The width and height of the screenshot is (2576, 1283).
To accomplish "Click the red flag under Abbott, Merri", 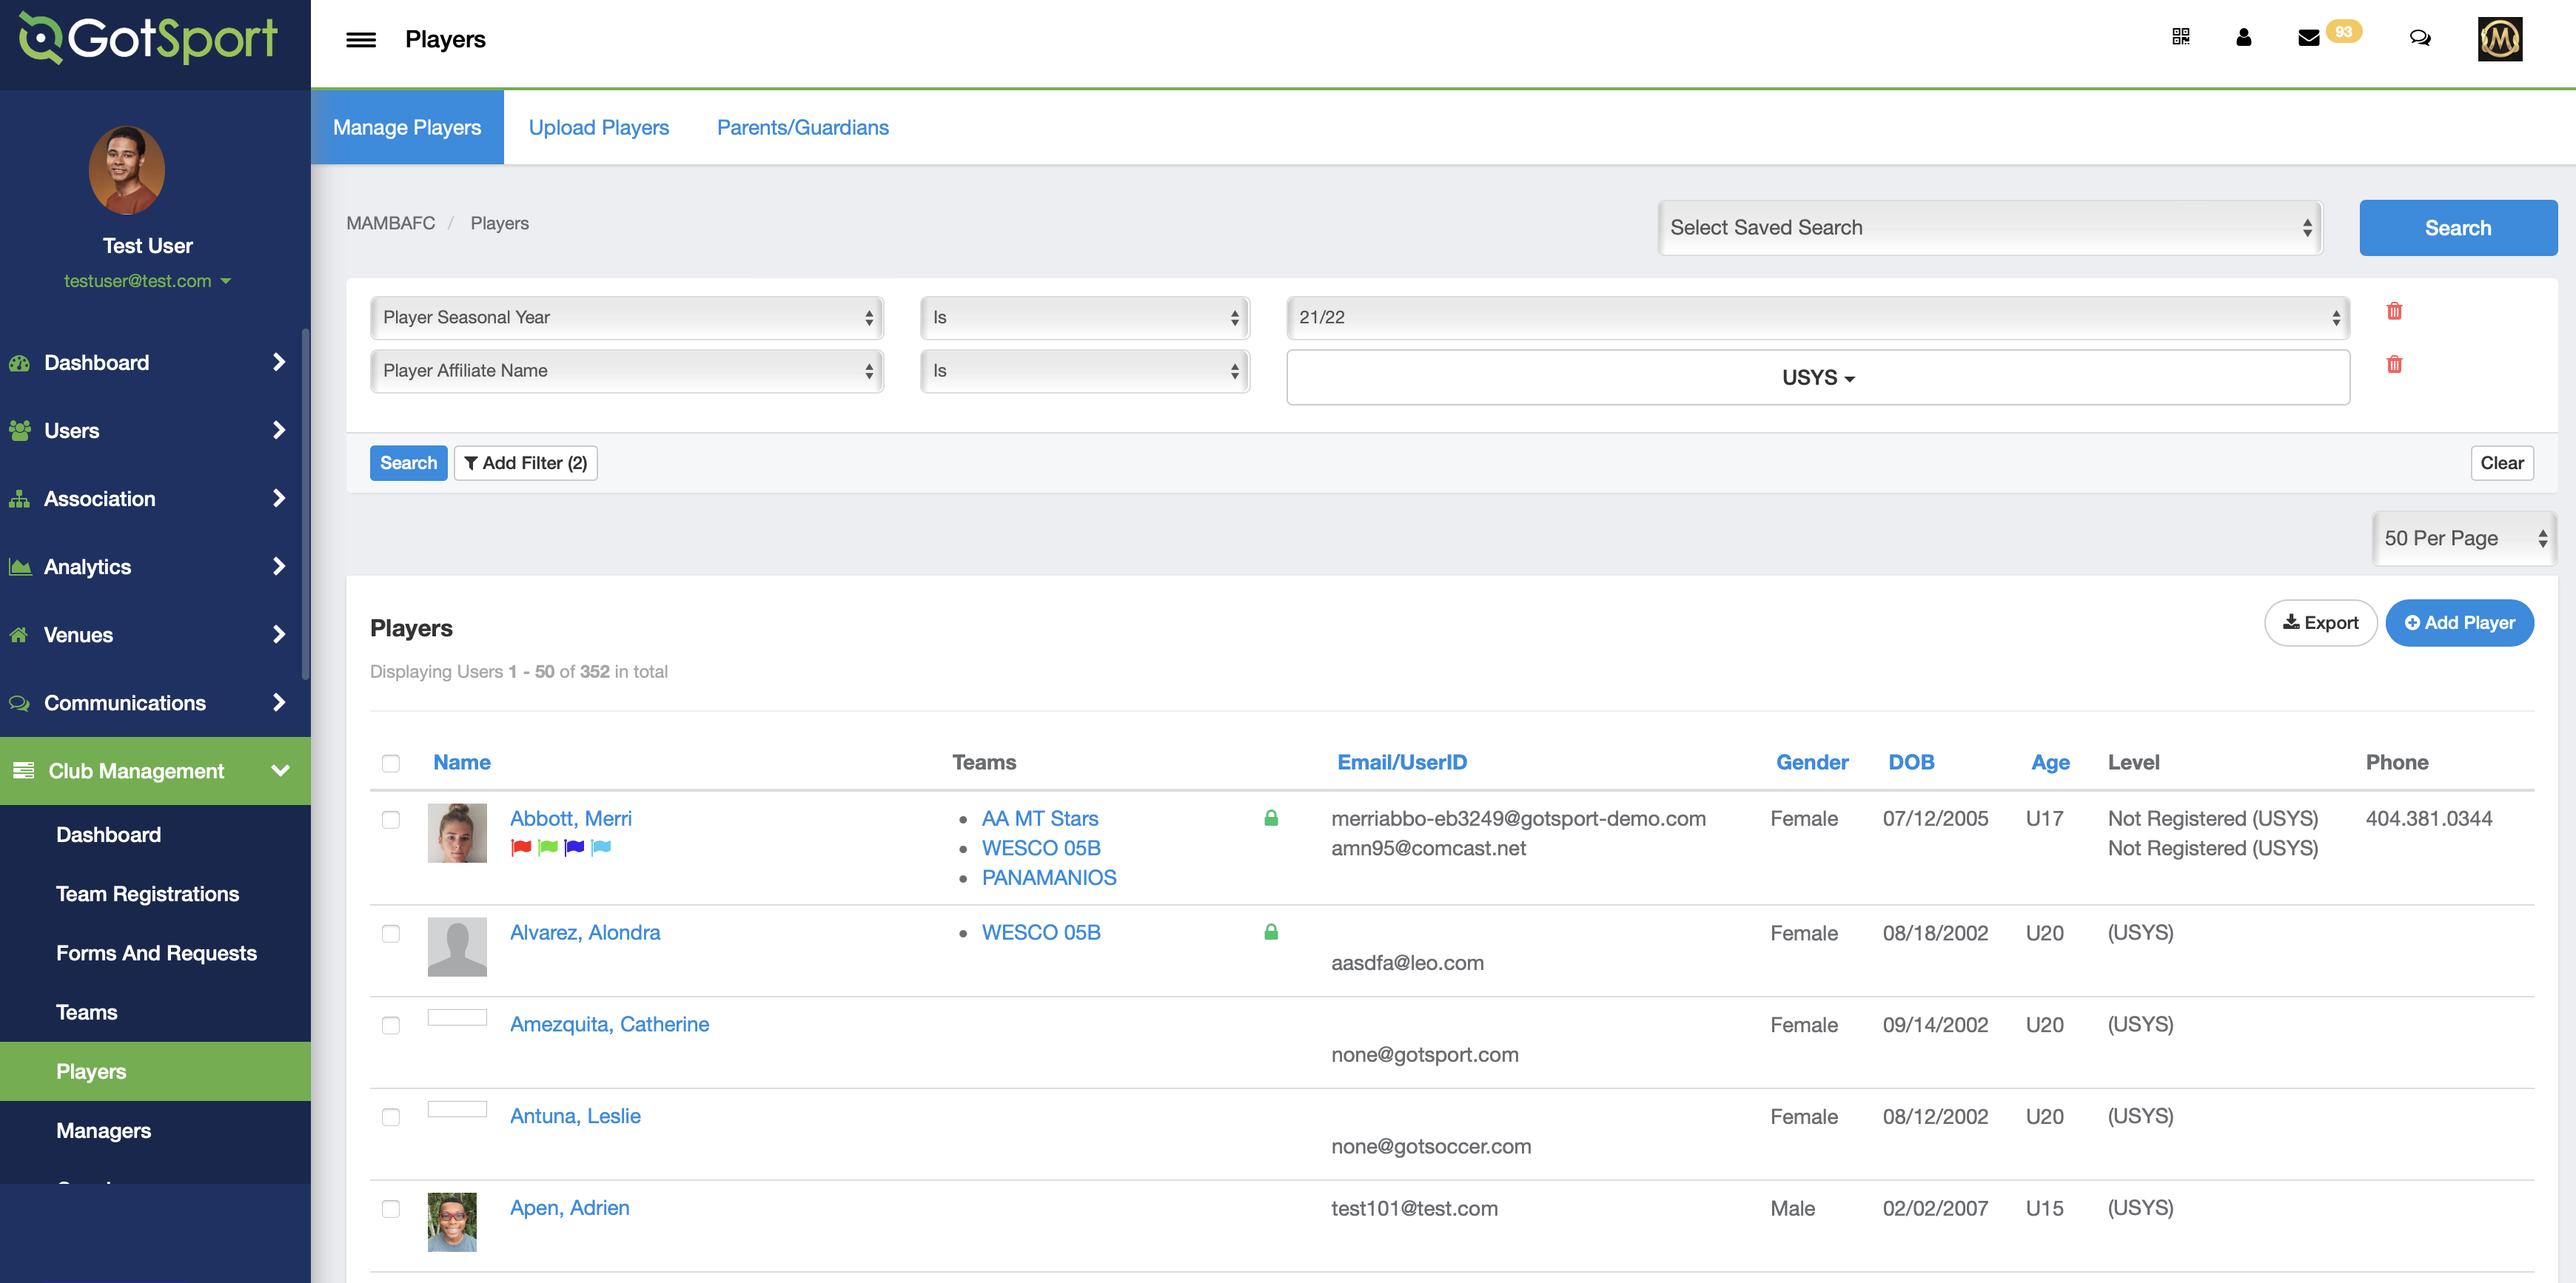I will coord(521,847).
